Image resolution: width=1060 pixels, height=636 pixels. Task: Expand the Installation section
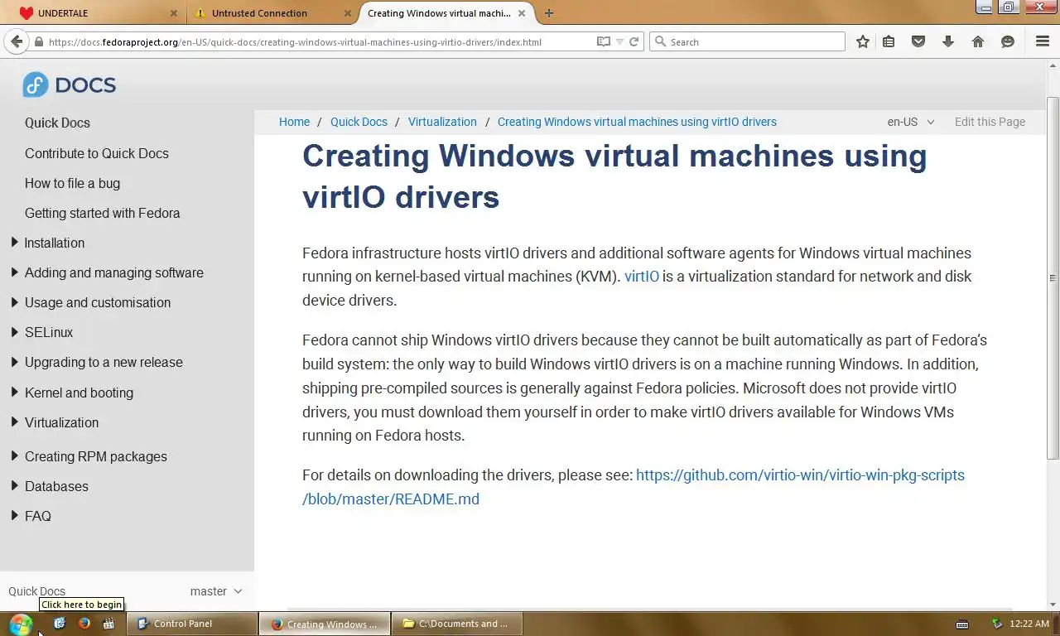click(x=15, y=243)
